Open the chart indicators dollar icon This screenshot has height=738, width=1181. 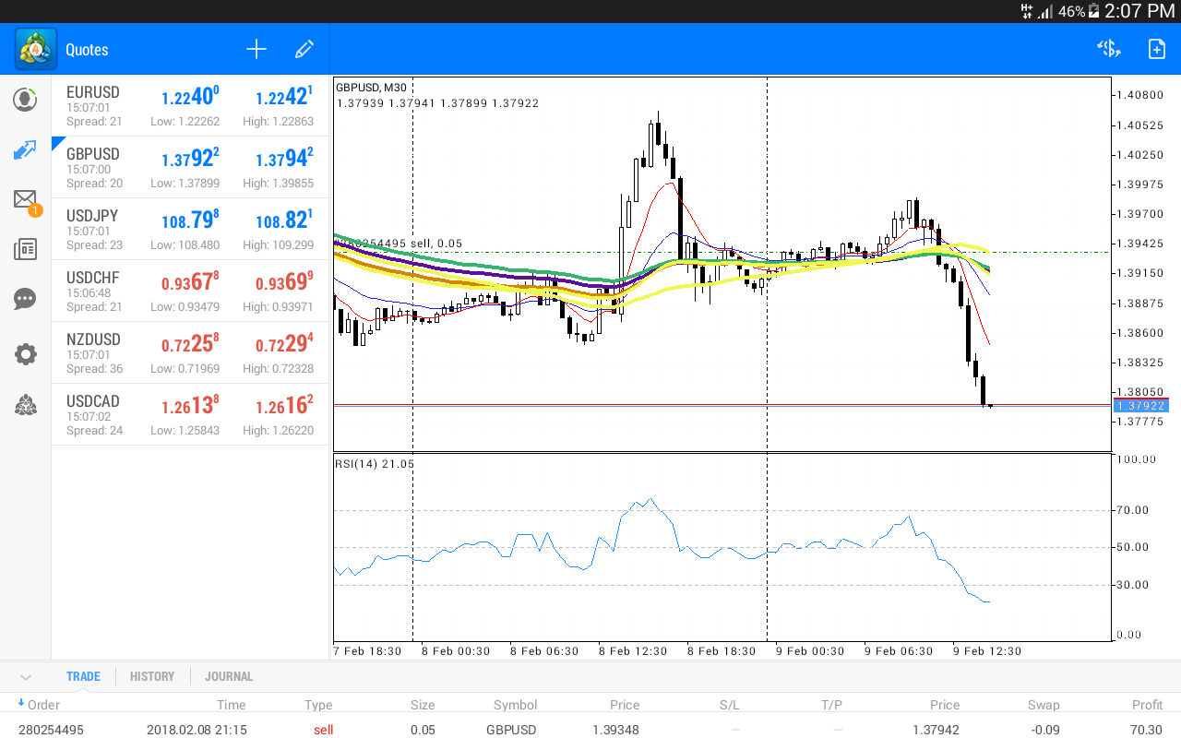(1108, 50)
